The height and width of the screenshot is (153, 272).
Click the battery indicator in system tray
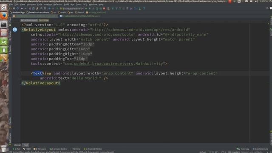click(x=251, y=1)
